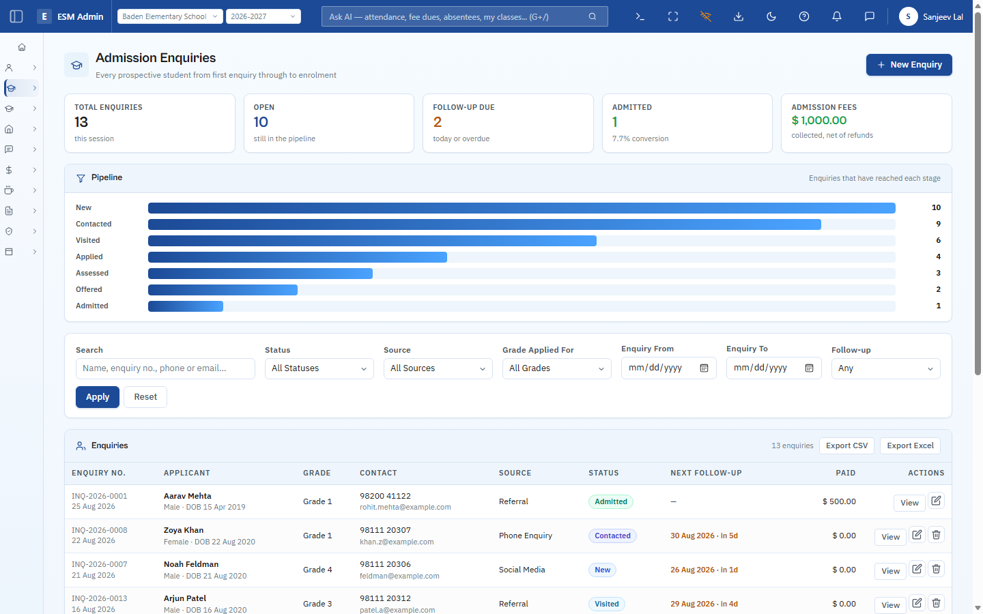The width and height of the screenshot is (983, 614).
Task: Reset the enquiry filters
Action: (145, 397)
